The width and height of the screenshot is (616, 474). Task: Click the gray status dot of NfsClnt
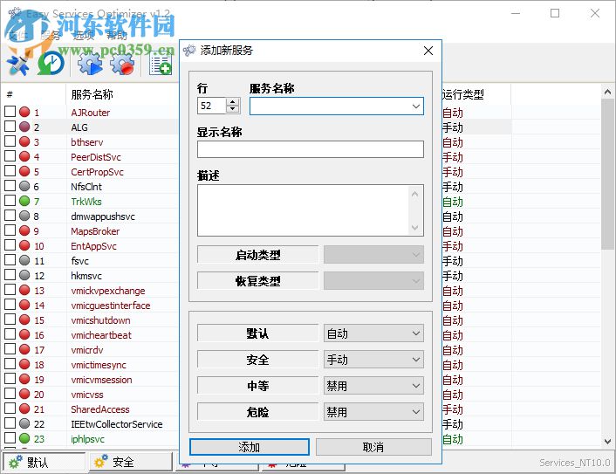click(24, 186)
